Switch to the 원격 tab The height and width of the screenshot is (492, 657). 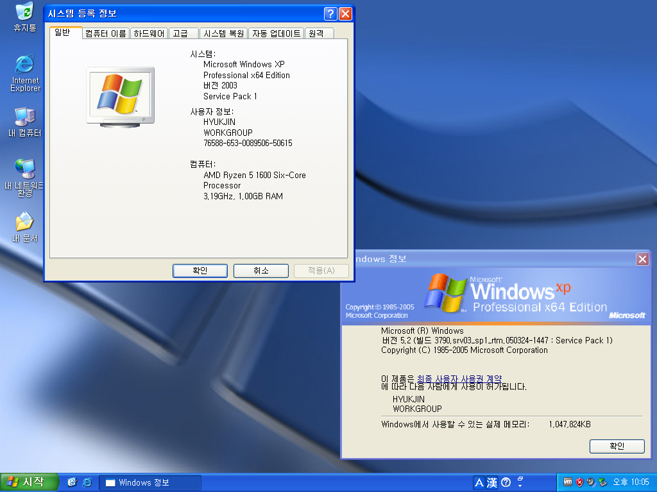click(320, 33)
